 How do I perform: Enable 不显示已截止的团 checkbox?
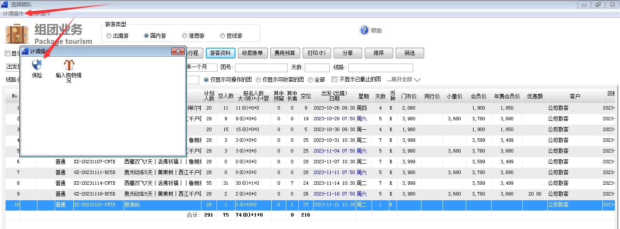(335, 79)
